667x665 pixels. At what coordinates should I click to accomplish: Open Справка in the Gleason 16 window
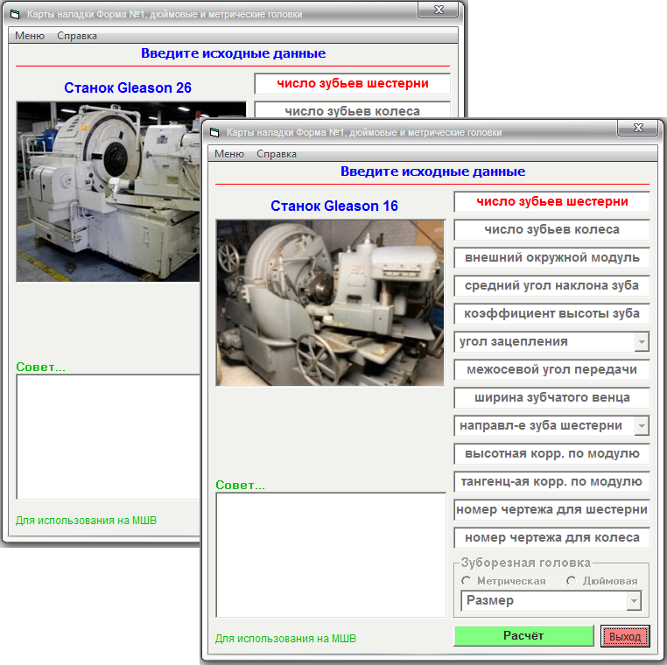click(x=276, y=154)
